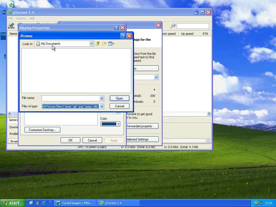This screenshot has width=276, height=207.
Task: Open the File menu in µTorrent
Action: (11, 18)
